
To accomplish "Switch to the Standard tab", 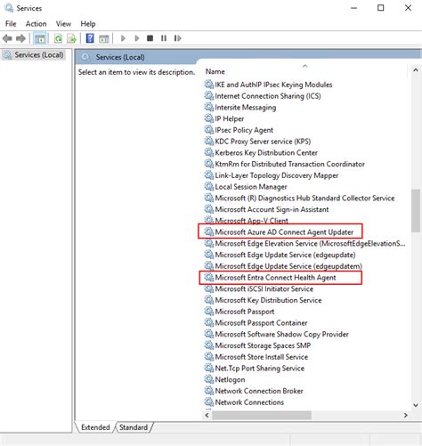I will 134,427.
